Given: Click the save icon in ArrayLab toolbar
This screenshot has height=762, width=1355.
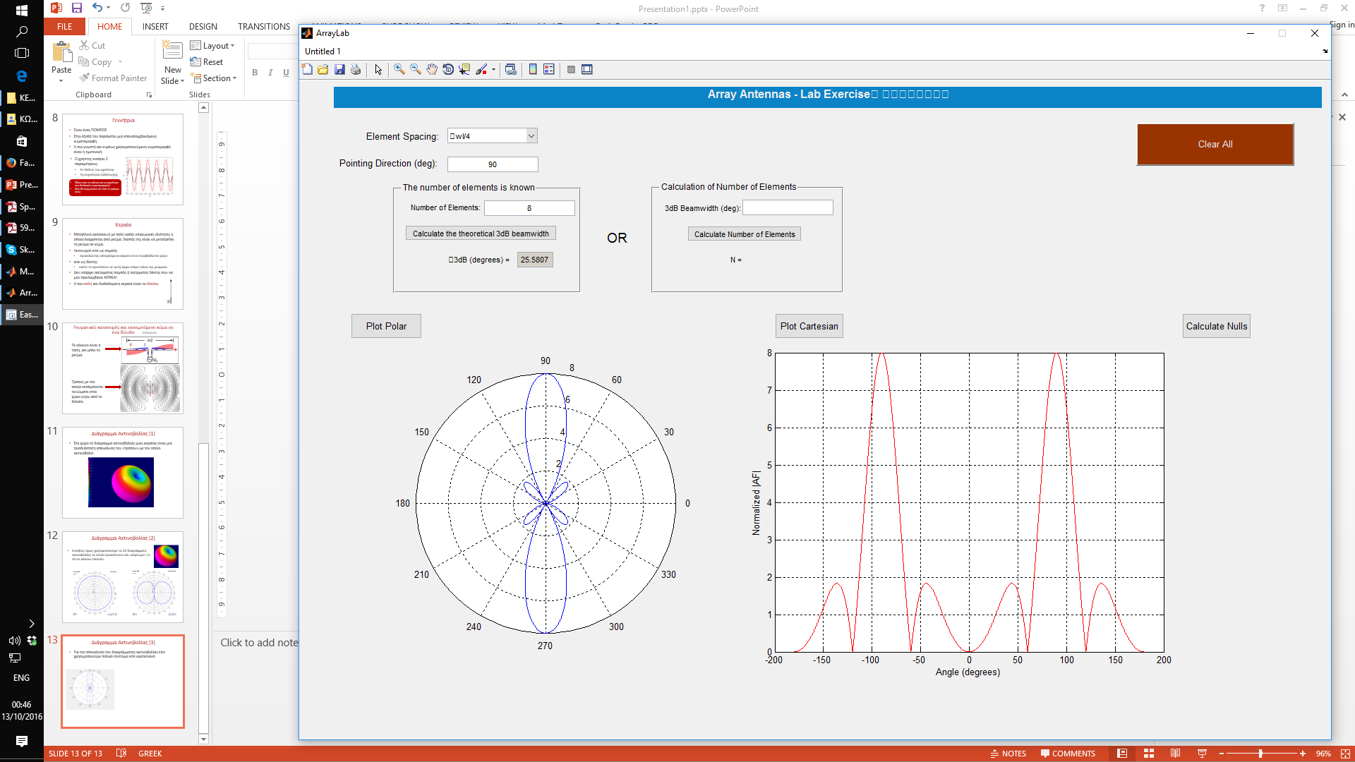Looking at the screenshot, I should point(339,69).
